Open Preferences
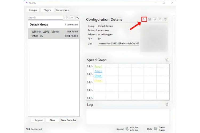Image resolution: width=200 pixels, height=133 pixels. click(x=62, y=10)
